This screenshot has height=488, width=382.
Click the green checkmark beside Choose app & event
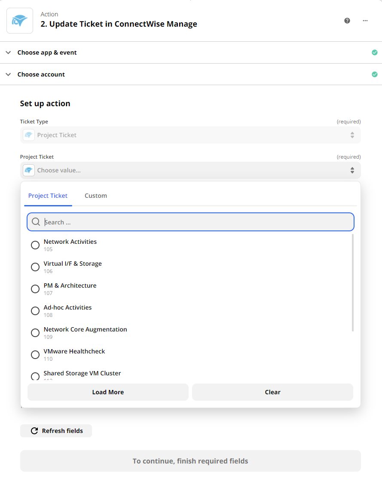pyautogui.click(x=375, y=52)
